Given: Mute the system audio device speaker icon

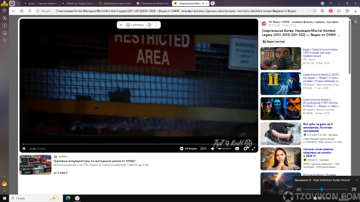Looking at the screenshot, I should [299, 189].
